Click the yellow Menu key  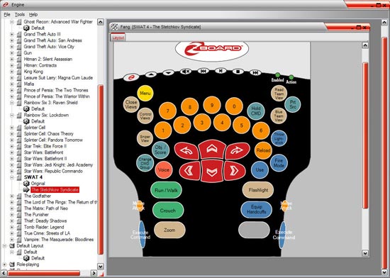[x=145, y=93]
